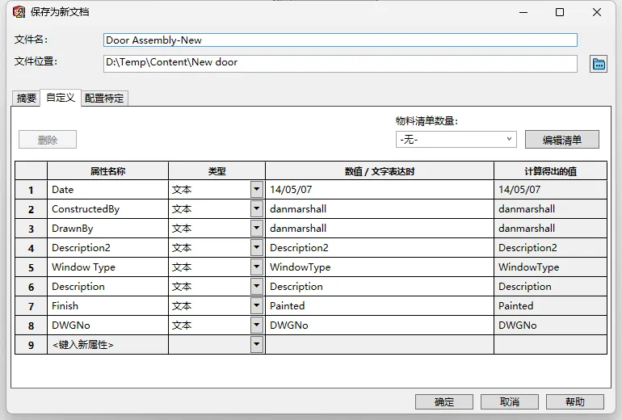Select the Date property name cell
This screenshot has width=622, height=420.
tap(107, 190)
